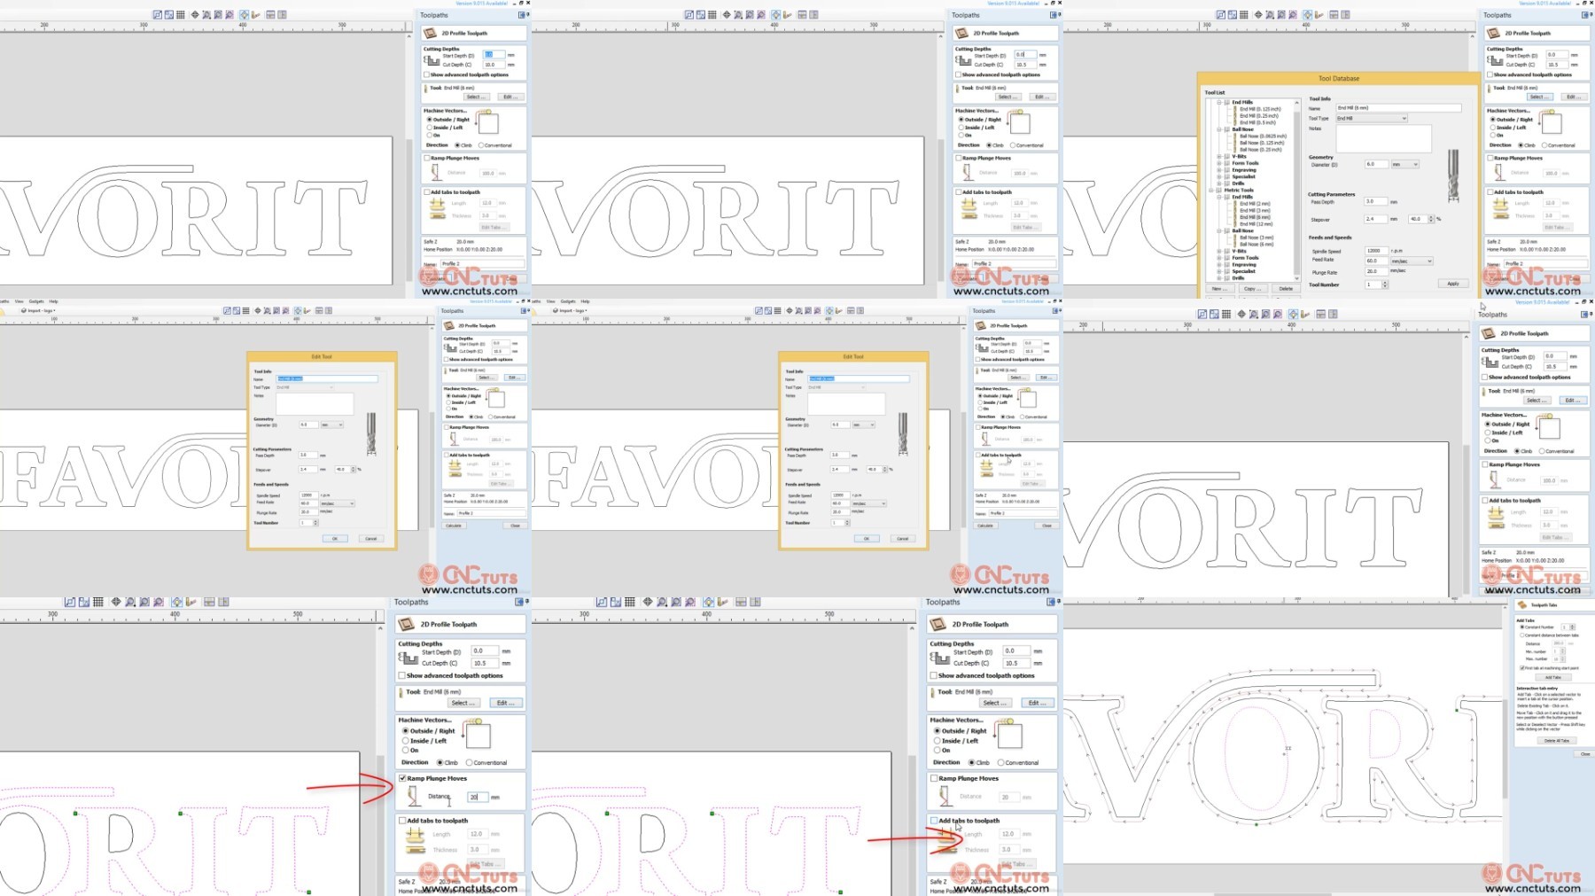Image resolution: width=1595 pixels, height=896 pixels.
Task: Click 2D Profile Toolpath icon in Tool Database window
Action: click(x=1493, y=34)
